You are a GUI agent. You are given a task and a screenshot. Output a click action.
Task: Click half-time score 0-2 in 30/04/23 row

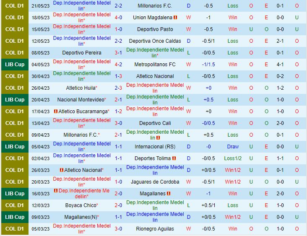tap(280, 76)
